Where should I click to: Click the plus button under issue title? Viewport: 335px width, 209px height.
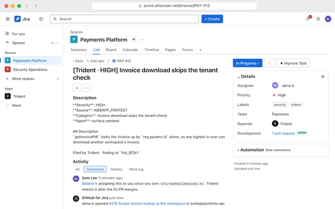click(77, 88)
